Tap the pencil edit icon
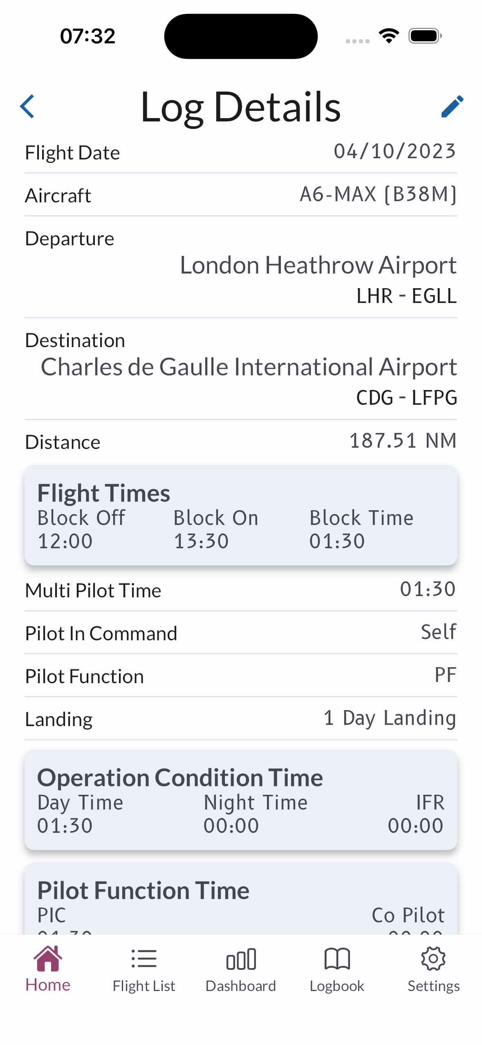The height and width of the screenshot is (1045, 482). 452,107
